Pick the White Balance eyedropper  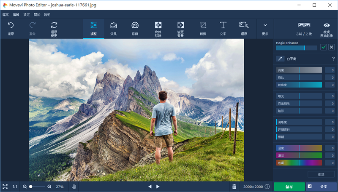[280, 59]
